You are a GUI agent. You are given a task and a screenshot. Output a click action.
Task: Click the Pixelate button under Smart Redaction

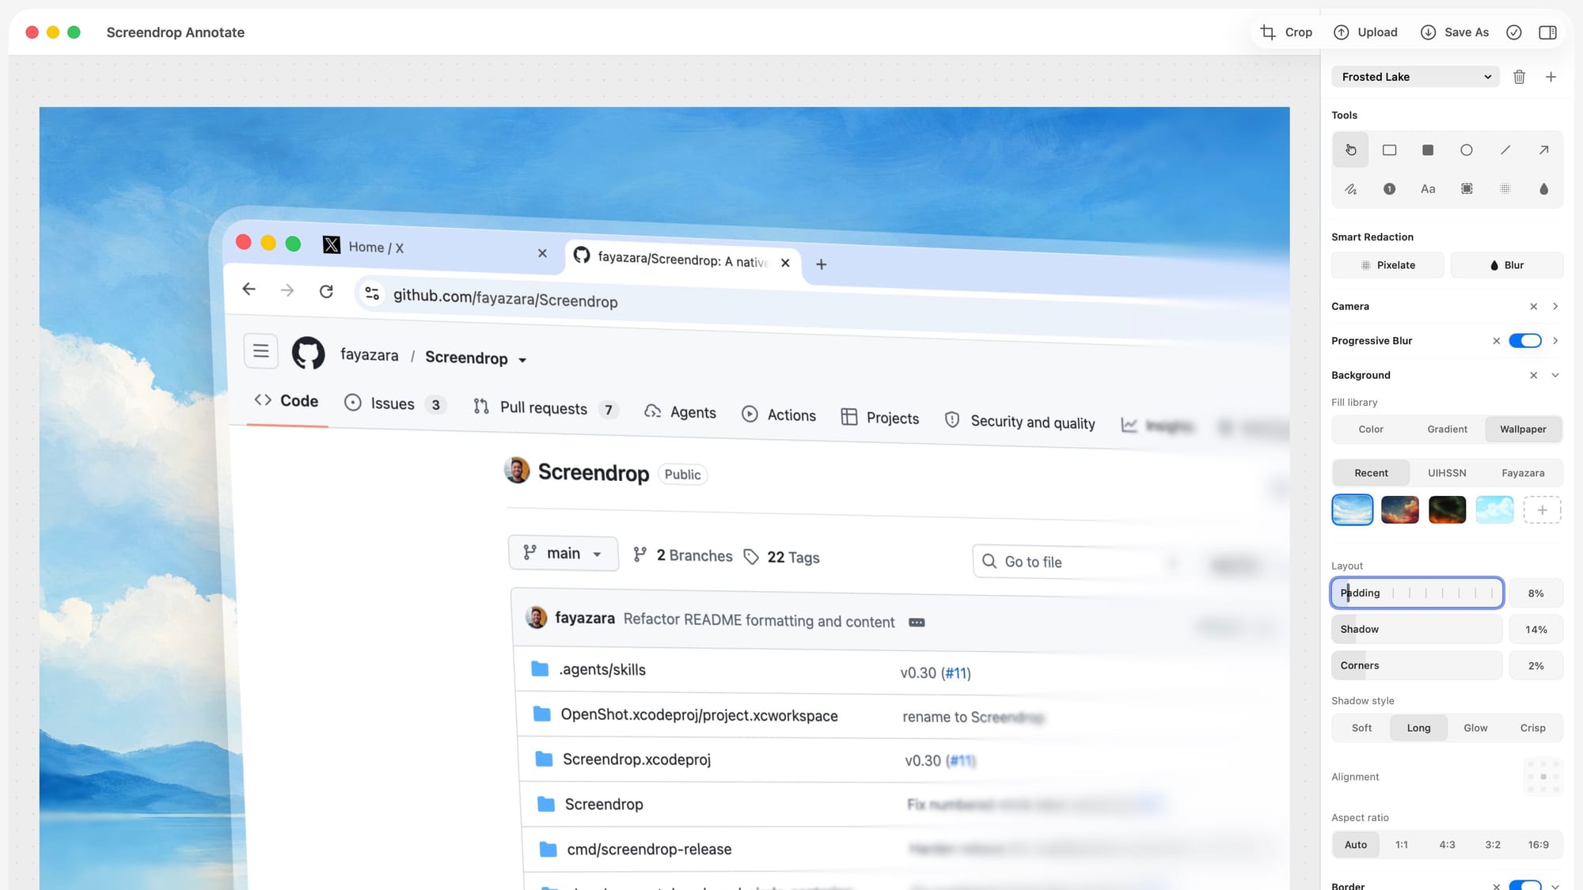pos(1387,265)
